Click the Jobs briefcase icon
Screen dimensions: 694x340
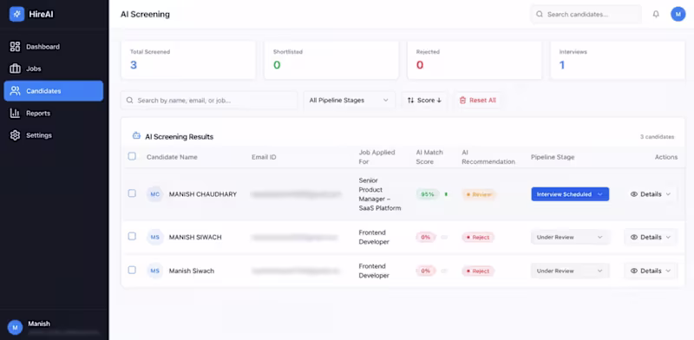(x=15, y=69)
